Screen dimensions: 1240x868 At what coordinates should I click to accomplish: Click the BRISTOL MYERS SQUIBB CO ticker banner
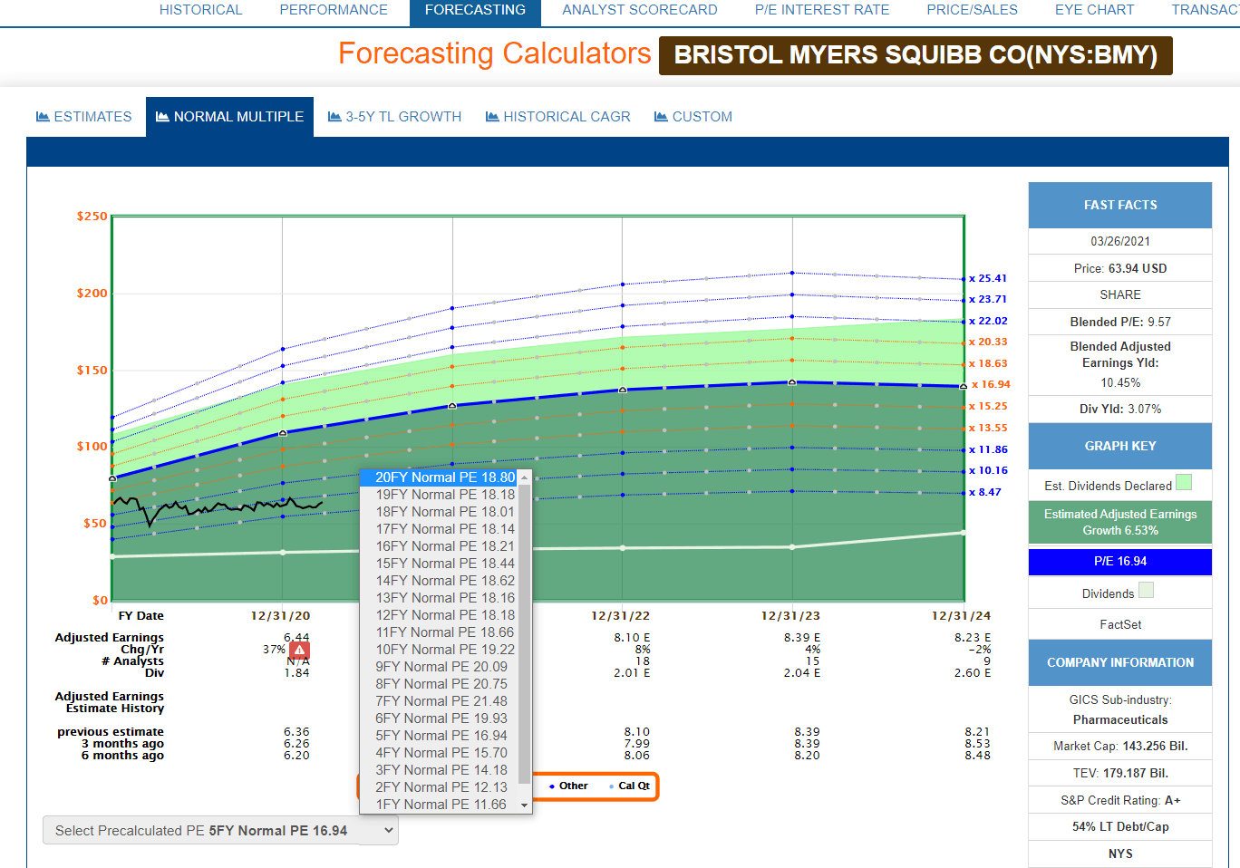point(915,55)
